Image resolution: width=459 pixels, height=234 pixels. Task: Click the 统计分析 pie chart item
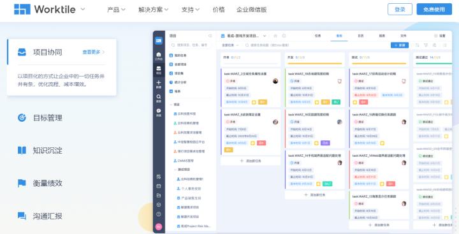click(x=178, y=82)
